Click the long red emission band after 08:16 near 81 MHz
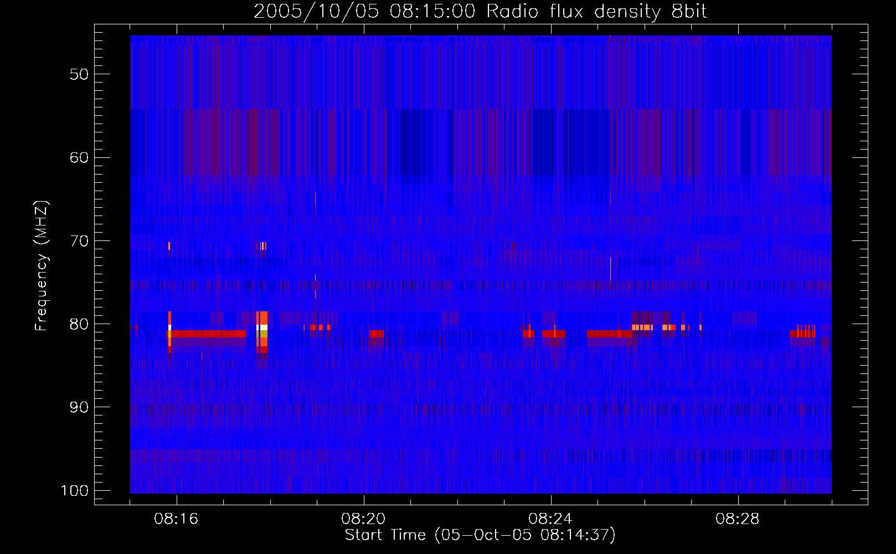Viewport: 896px width, 554px height. (208, 334)
